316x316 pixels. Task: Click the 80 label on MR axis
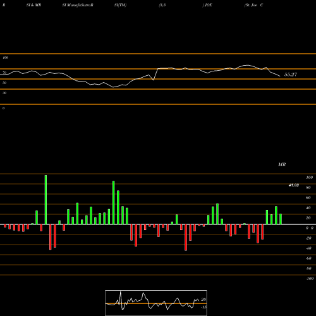pos(308,188)
